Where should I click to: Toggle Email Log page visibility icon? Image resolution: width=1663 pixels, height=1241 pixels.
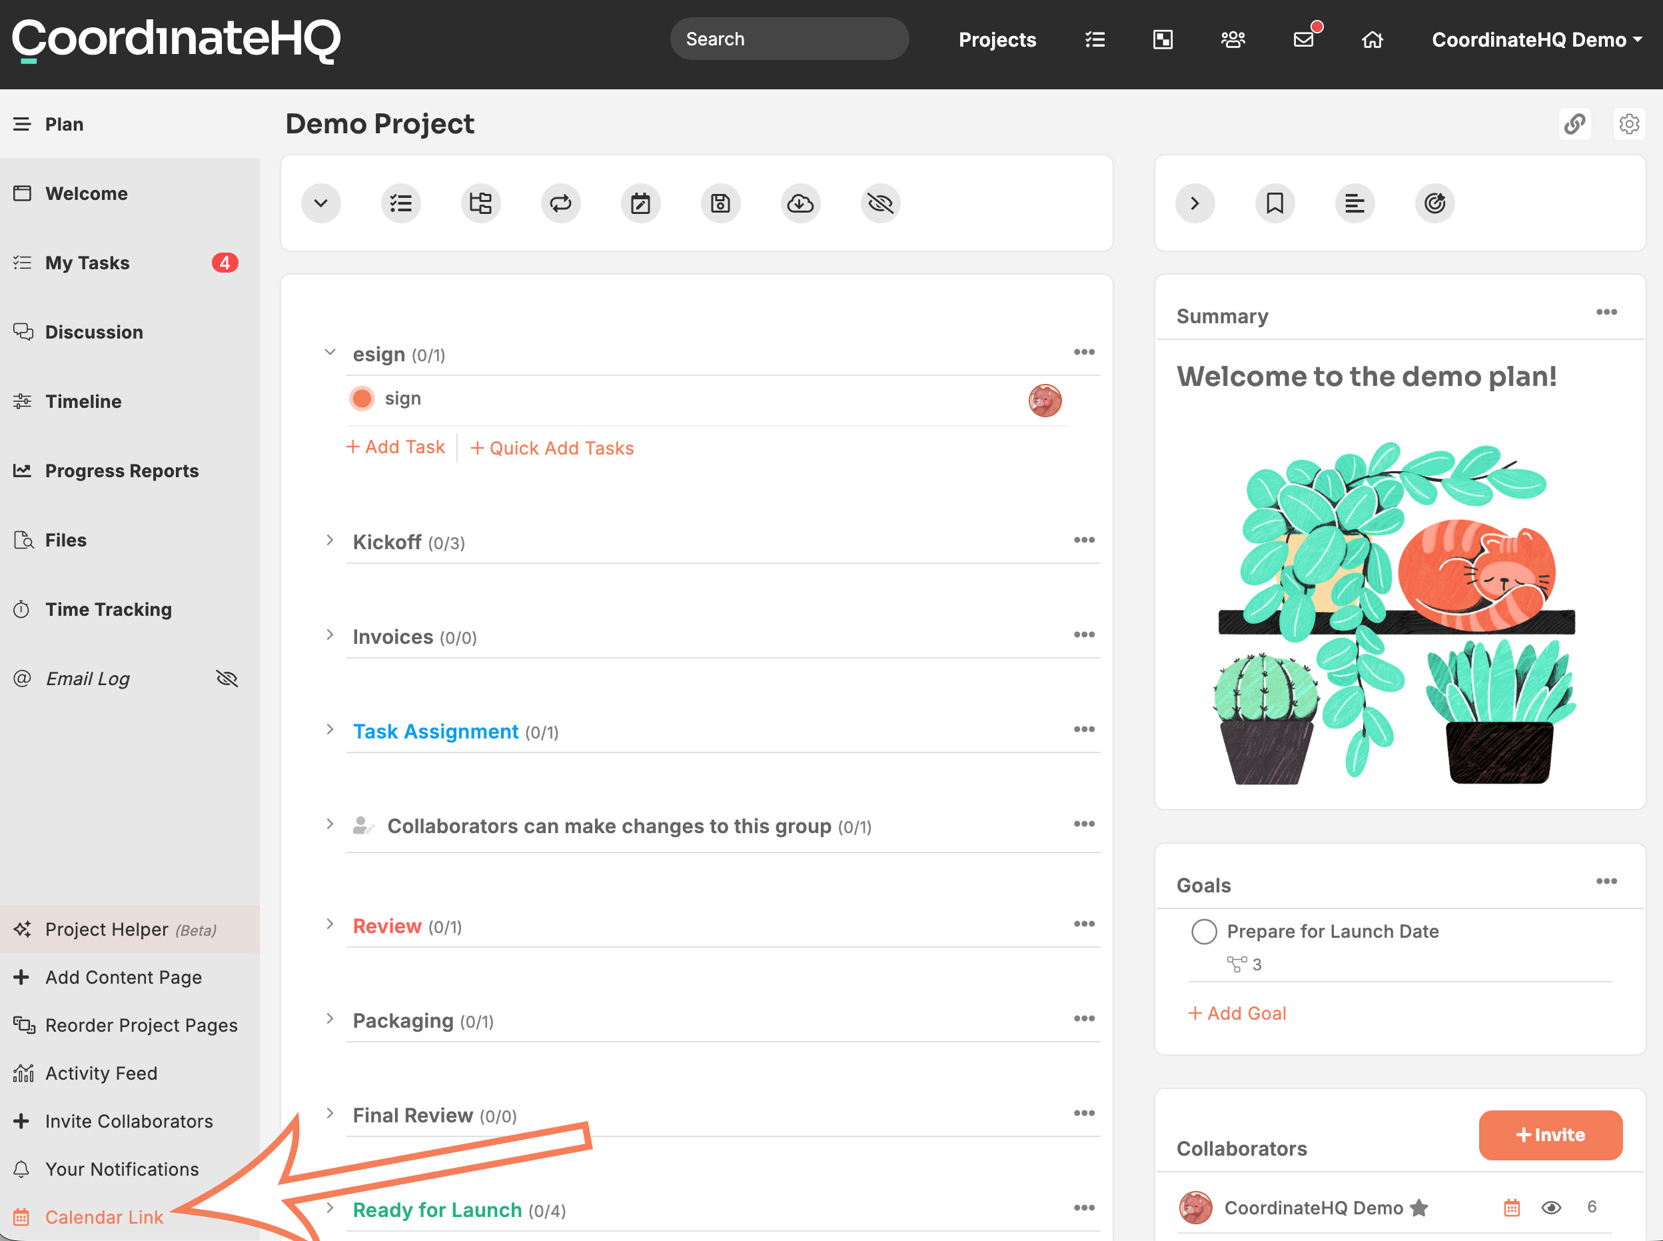pos(227,679)
